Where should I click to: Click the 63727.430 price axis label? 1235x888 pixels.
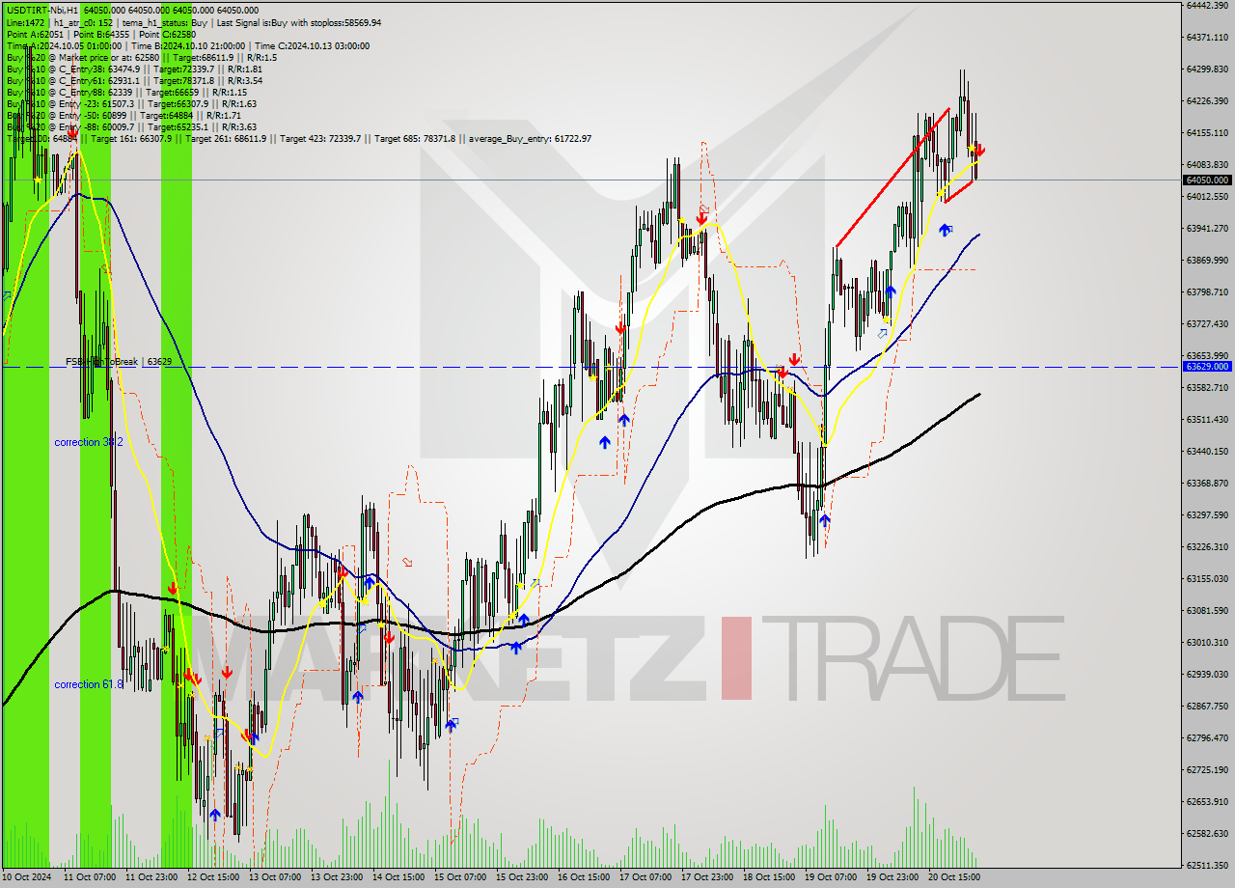pyautogui.click(x=1207, y=323)
